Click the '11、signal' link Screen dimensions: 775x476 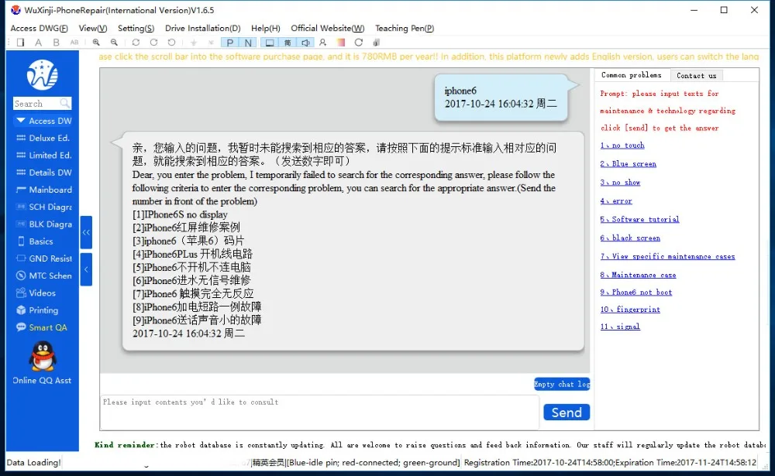pos(620,327)
